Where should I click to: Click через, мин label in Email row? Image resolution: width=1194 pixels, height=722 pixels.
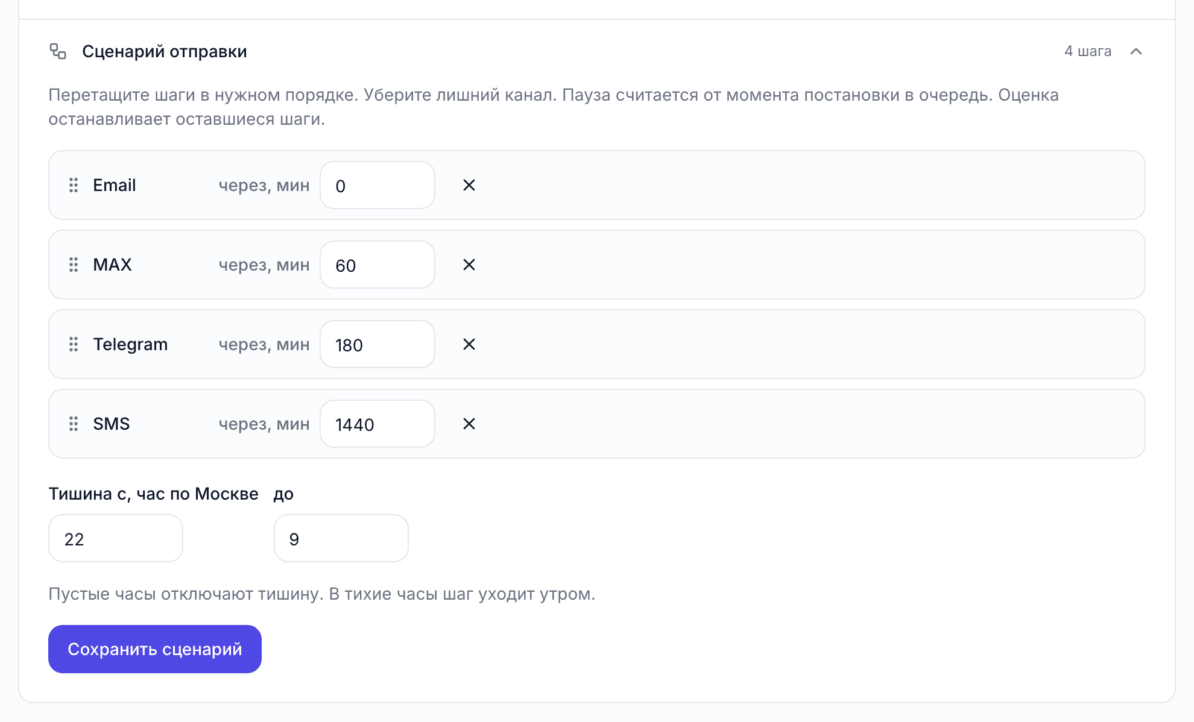[264, 185]
